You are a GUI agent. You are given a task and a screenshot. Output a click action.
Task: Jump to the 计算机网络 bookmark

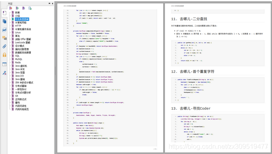pyautogui.click(x=21, y=23)
